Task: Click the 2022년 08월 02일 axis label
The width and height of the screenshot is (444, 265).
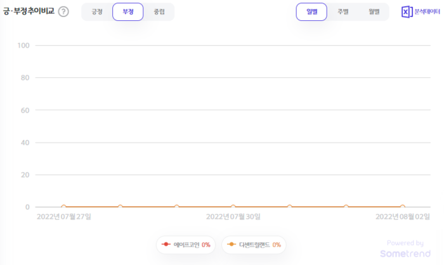Action: tap(402, 217)
